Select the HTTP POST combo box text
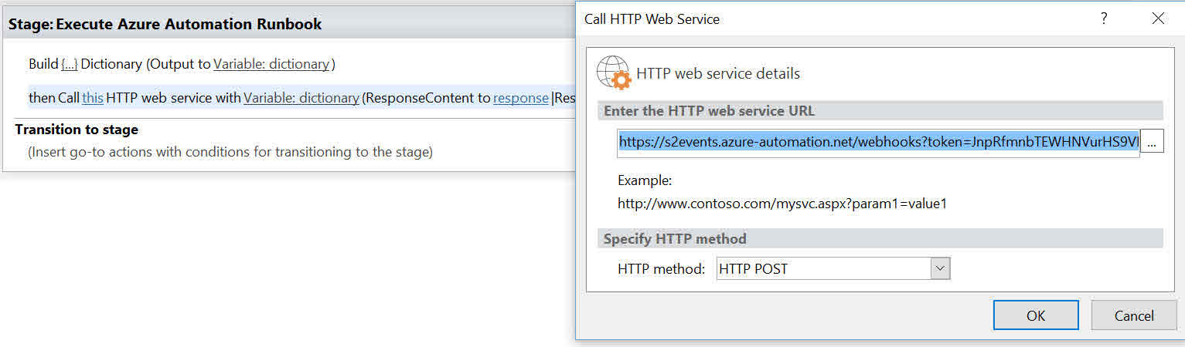 coord(823,268)
